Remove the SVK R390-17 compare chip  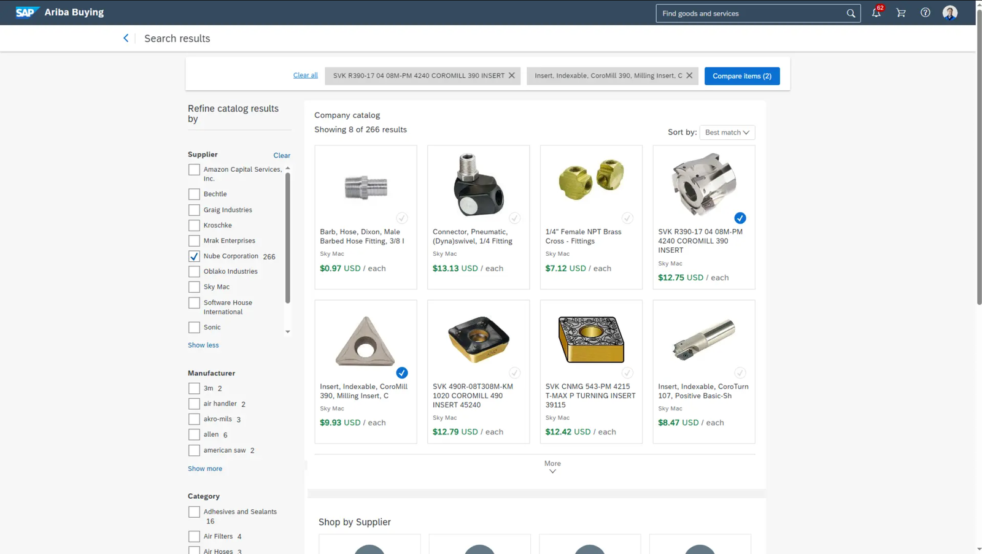tap(512, 75)
